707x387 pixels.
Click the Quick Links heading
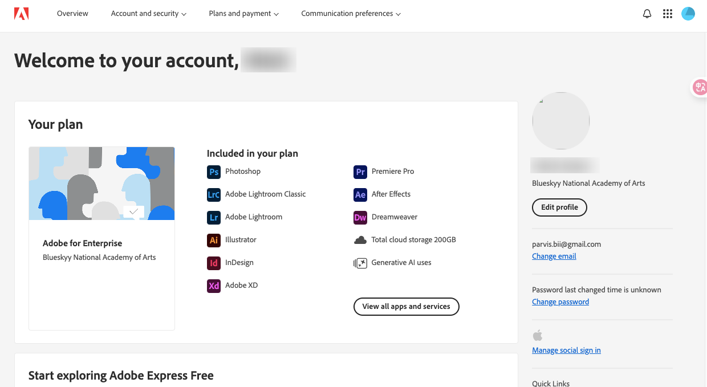[x=551, y=384]
